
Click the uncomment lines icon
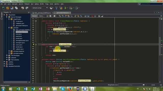pyautogui.click(x=102, y=16)
